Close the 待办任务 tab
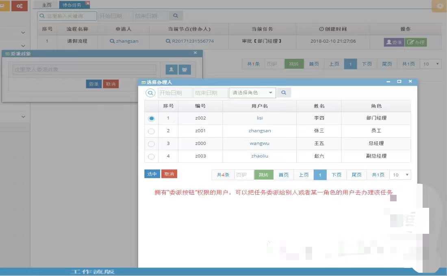Image resolution: width=447 pixels, height=276 pixels. 87,3
